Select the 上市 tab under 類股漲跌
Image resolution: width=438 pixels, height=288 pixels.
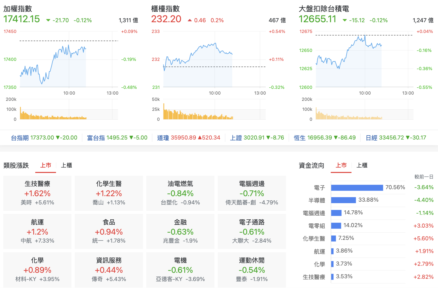(x=45, y=165)
